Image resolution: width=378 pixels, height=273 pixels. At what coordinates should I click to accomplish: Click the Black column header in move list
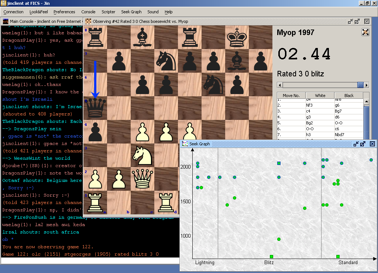tap(348, 96)
